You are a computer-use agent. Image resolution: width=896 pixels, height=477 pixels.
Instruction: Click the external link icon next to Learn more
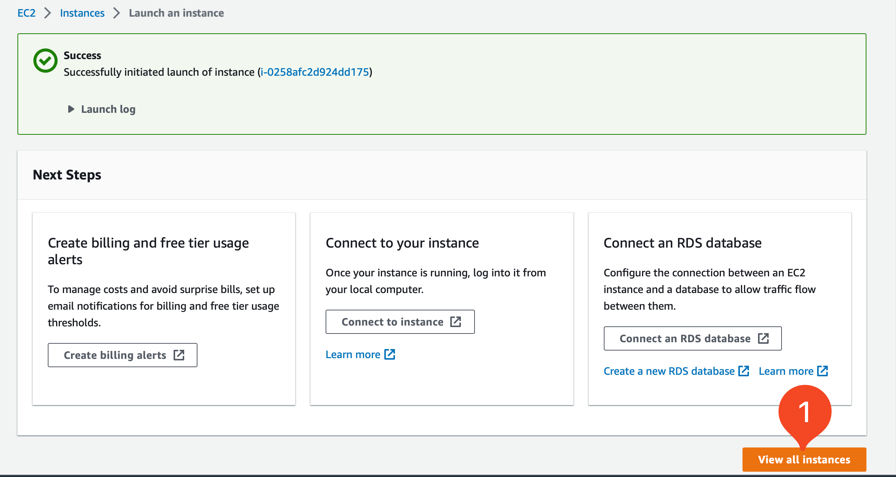(x=822, y=371)
